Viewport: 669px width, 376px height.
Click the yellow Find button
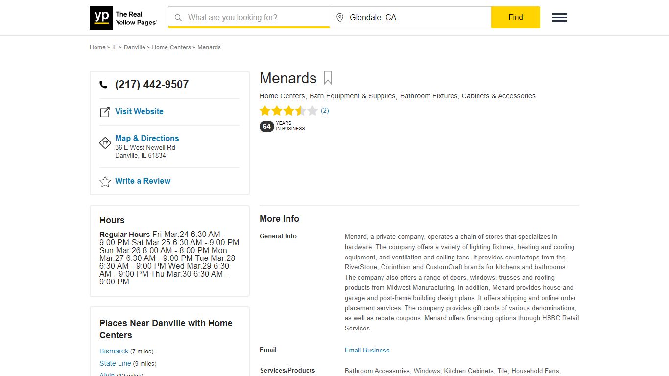pos(516,17)
